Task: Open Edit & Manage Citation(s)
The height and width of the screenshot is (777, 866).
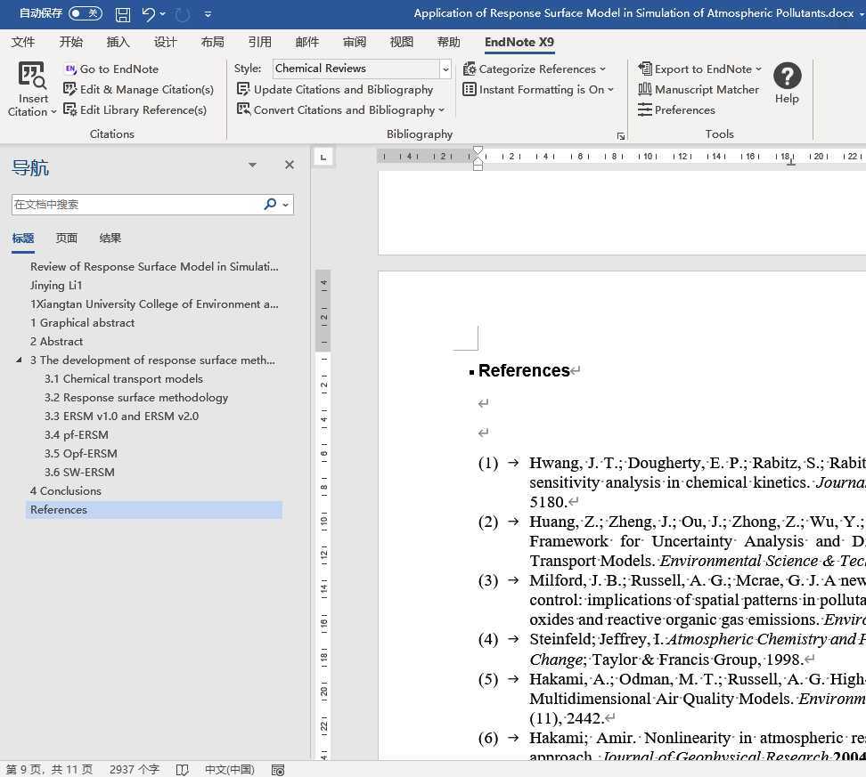Action: click(x=138, y=89)
